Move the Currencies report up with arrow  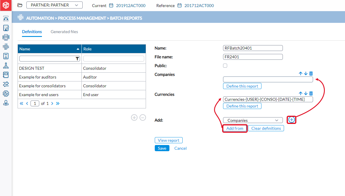(x=300, y=93)
